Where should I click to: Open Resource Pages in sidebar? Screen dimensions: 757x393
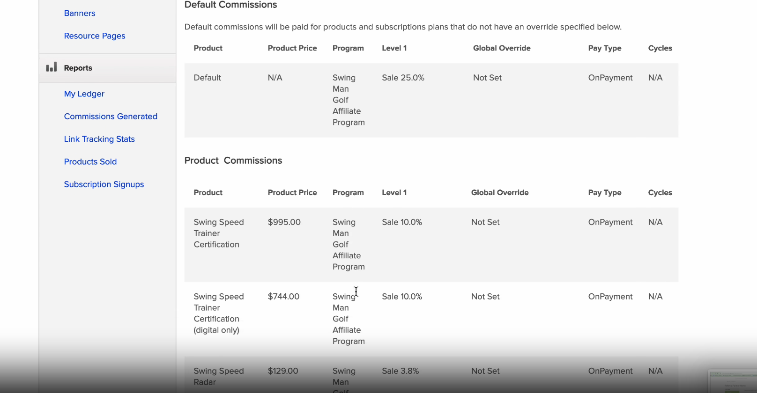pos(95,36)
